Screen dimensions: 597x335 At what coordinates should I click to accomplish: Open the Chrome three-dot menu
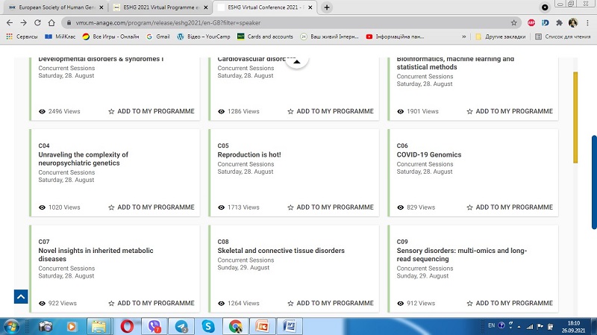coord(587,22)
